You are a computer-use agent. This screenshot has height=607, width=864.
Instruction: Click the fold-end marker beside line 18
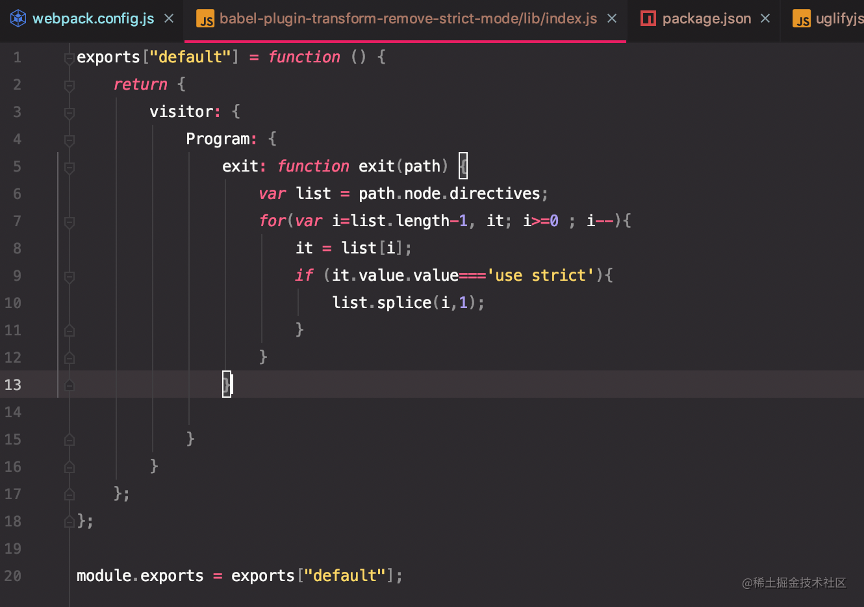coord(69,521)
